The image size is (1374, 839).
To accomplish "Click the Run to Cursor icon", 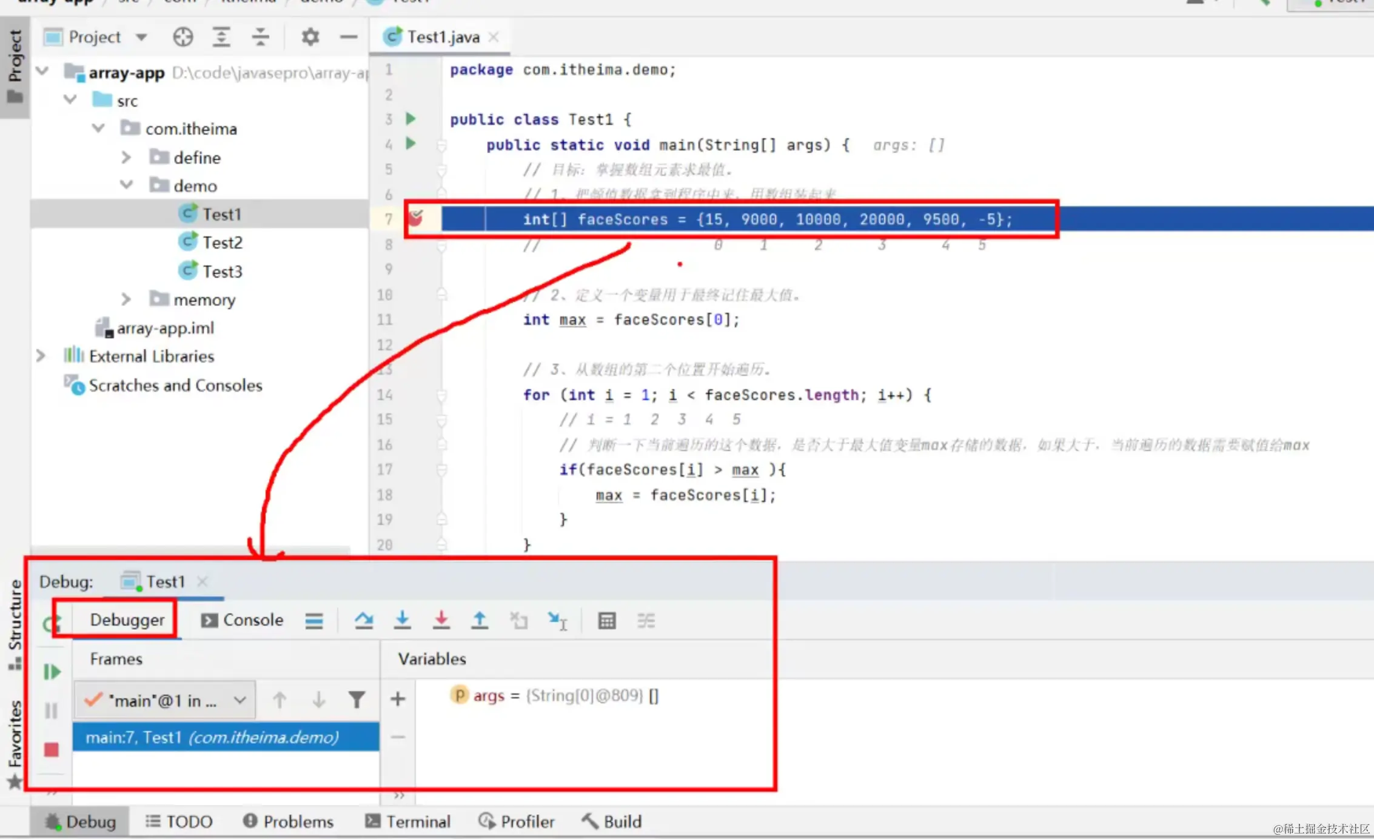I will tap(557, 620).
